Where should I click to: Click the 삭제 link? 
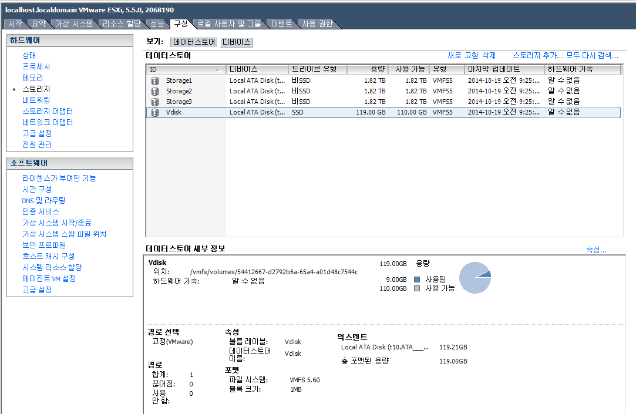coord(489,56)
